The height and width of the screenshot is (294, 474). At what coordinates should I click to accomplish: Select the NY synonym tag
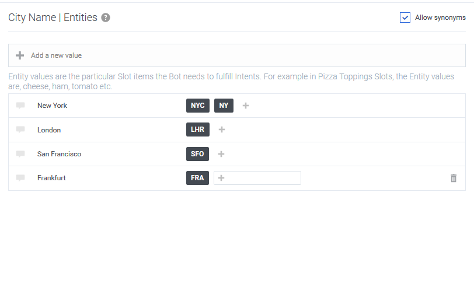pyautogui.click(x=224, y=106)
